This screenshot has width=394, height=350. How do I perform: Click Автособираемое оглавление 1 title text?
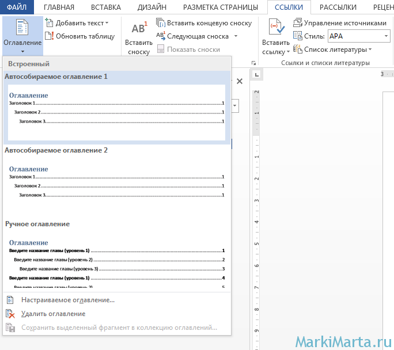coord(56,77)
